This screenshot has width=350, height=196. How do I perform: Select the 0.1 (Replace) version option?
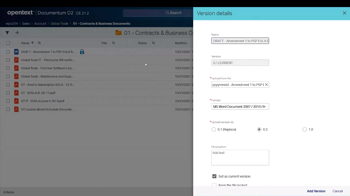214,129
